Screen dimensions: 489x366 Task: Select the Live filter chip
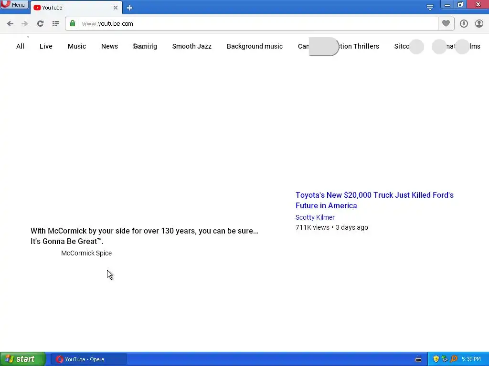pos(46,46)
